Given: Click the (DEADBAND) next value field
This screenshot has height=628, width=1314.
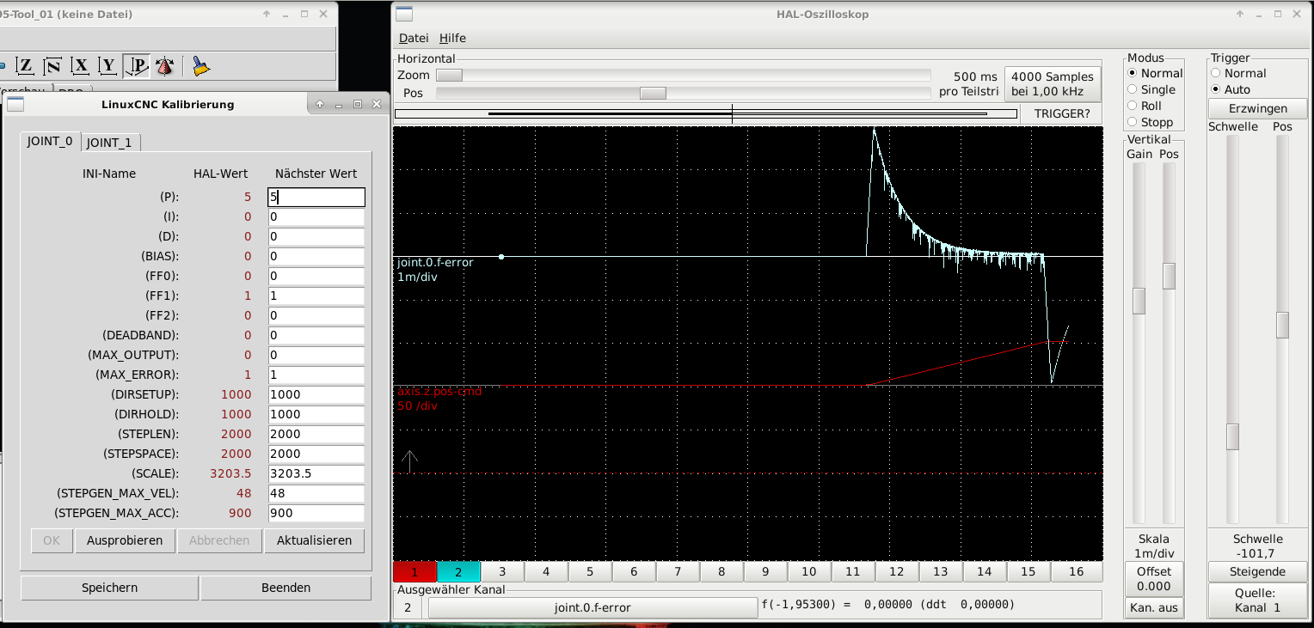Looking at the screenshot, I should (316, 335).
